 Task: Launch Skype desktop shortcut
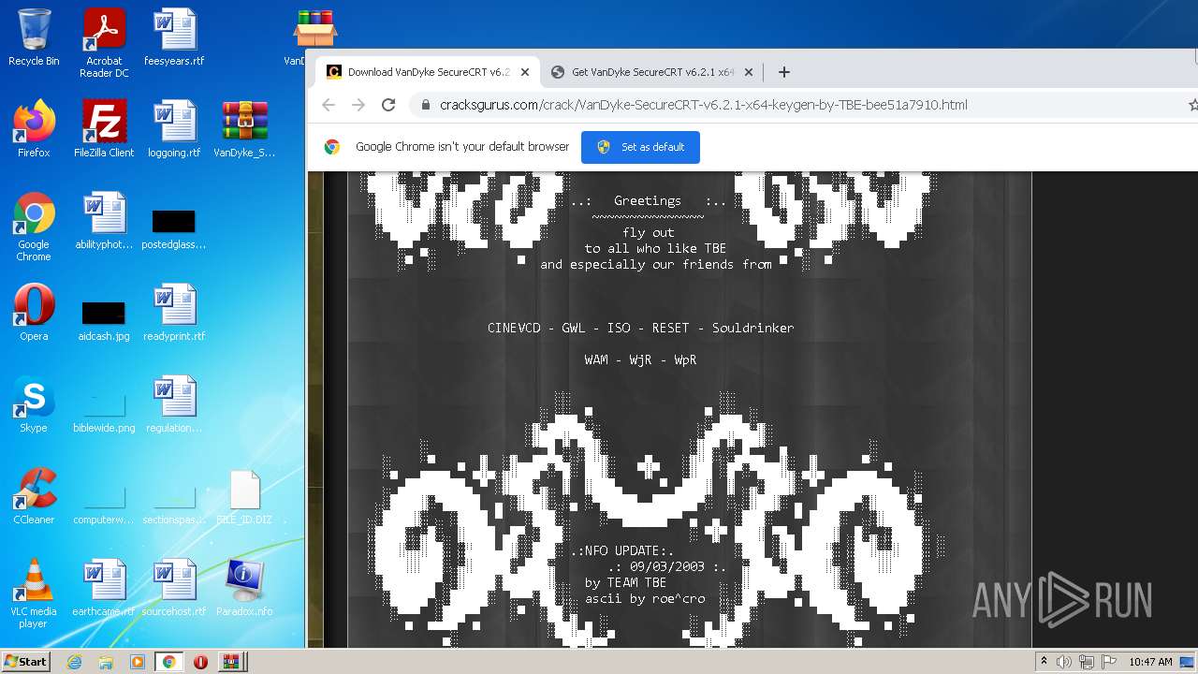34,404
